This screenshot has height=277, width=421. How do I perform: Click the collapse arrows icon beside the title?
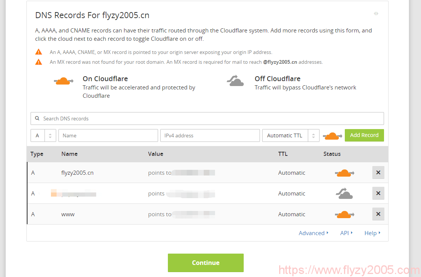coord(376,14)
